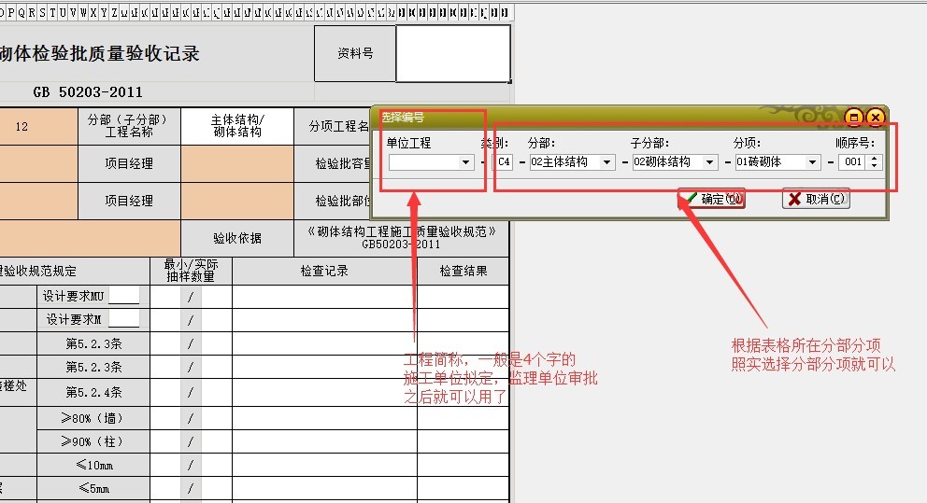The height and width of the screenshot is (503, 927).
Task: Click the 顺序号 field showing 001
Action: pyautogui.click(x=851, y=162)
